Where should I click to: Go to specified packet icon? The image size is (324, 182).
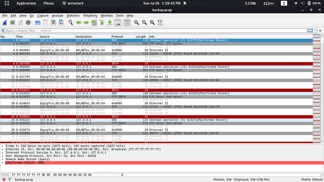point(94,23)
